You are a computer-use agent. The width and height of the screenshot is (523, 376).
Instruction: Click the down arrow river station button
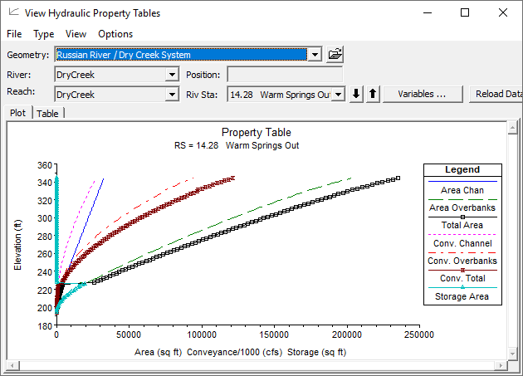356,95
